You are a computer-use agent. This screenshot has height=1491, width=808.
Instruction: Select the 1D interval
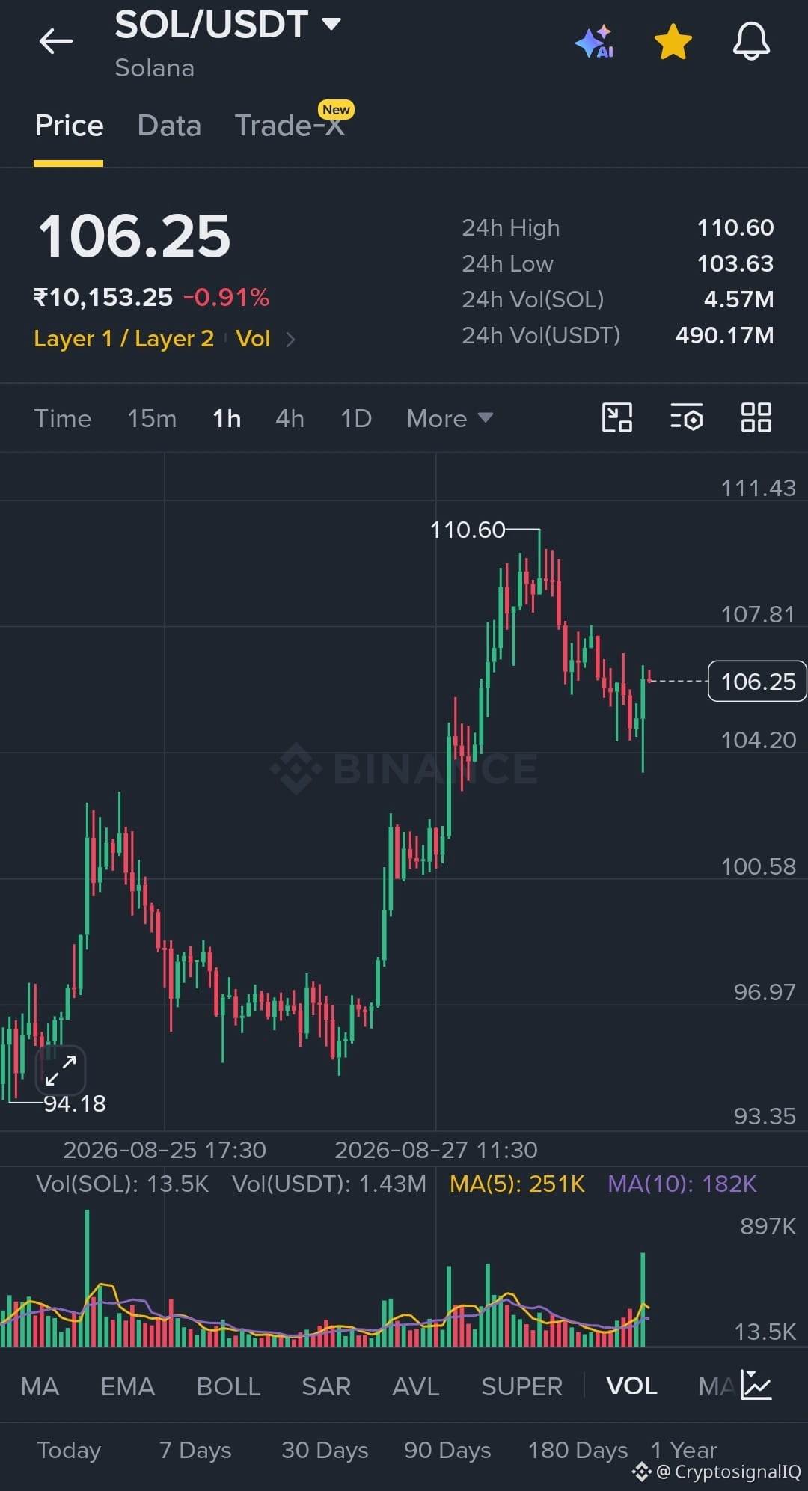point(356,418)
